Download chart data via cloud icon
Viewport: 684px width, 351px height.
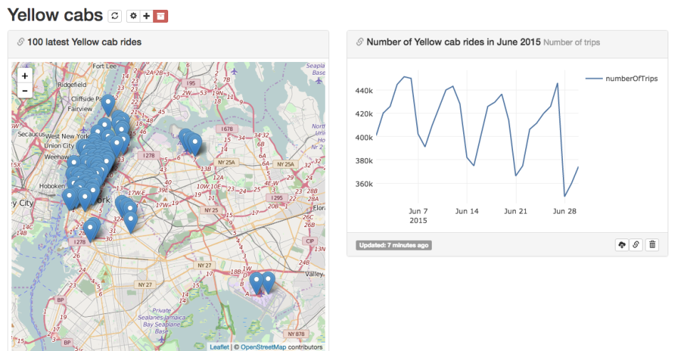point(621,245)
